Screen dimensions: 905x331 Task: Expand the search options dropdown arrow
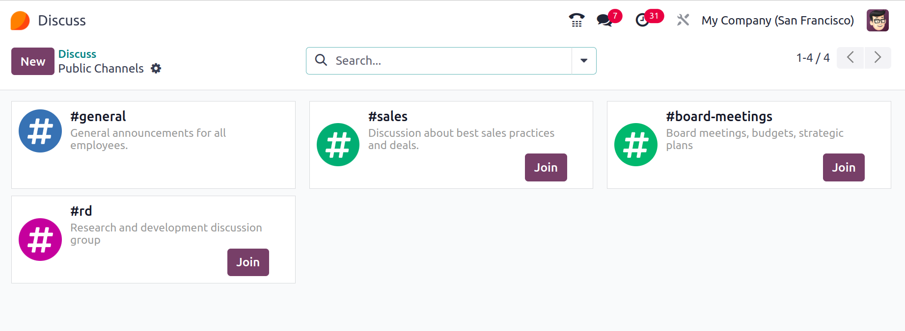[x=584, y=61]
